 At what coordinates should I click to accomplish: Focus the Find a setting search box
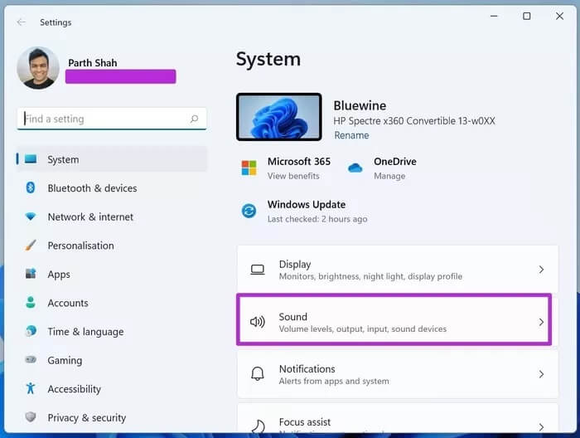(112, 119)
